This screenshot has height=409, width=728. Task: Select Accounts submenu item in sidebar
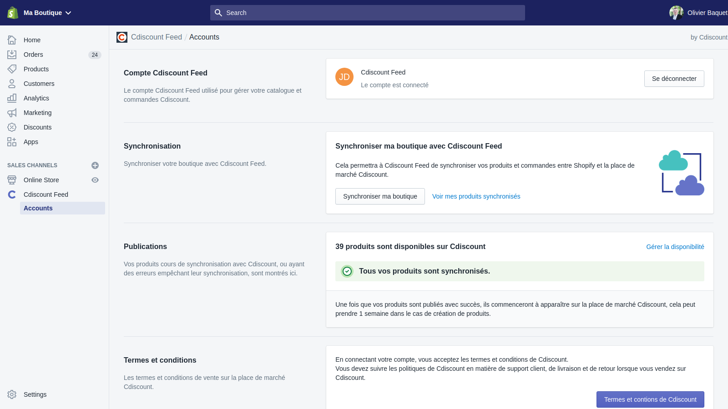pos(38,208)
